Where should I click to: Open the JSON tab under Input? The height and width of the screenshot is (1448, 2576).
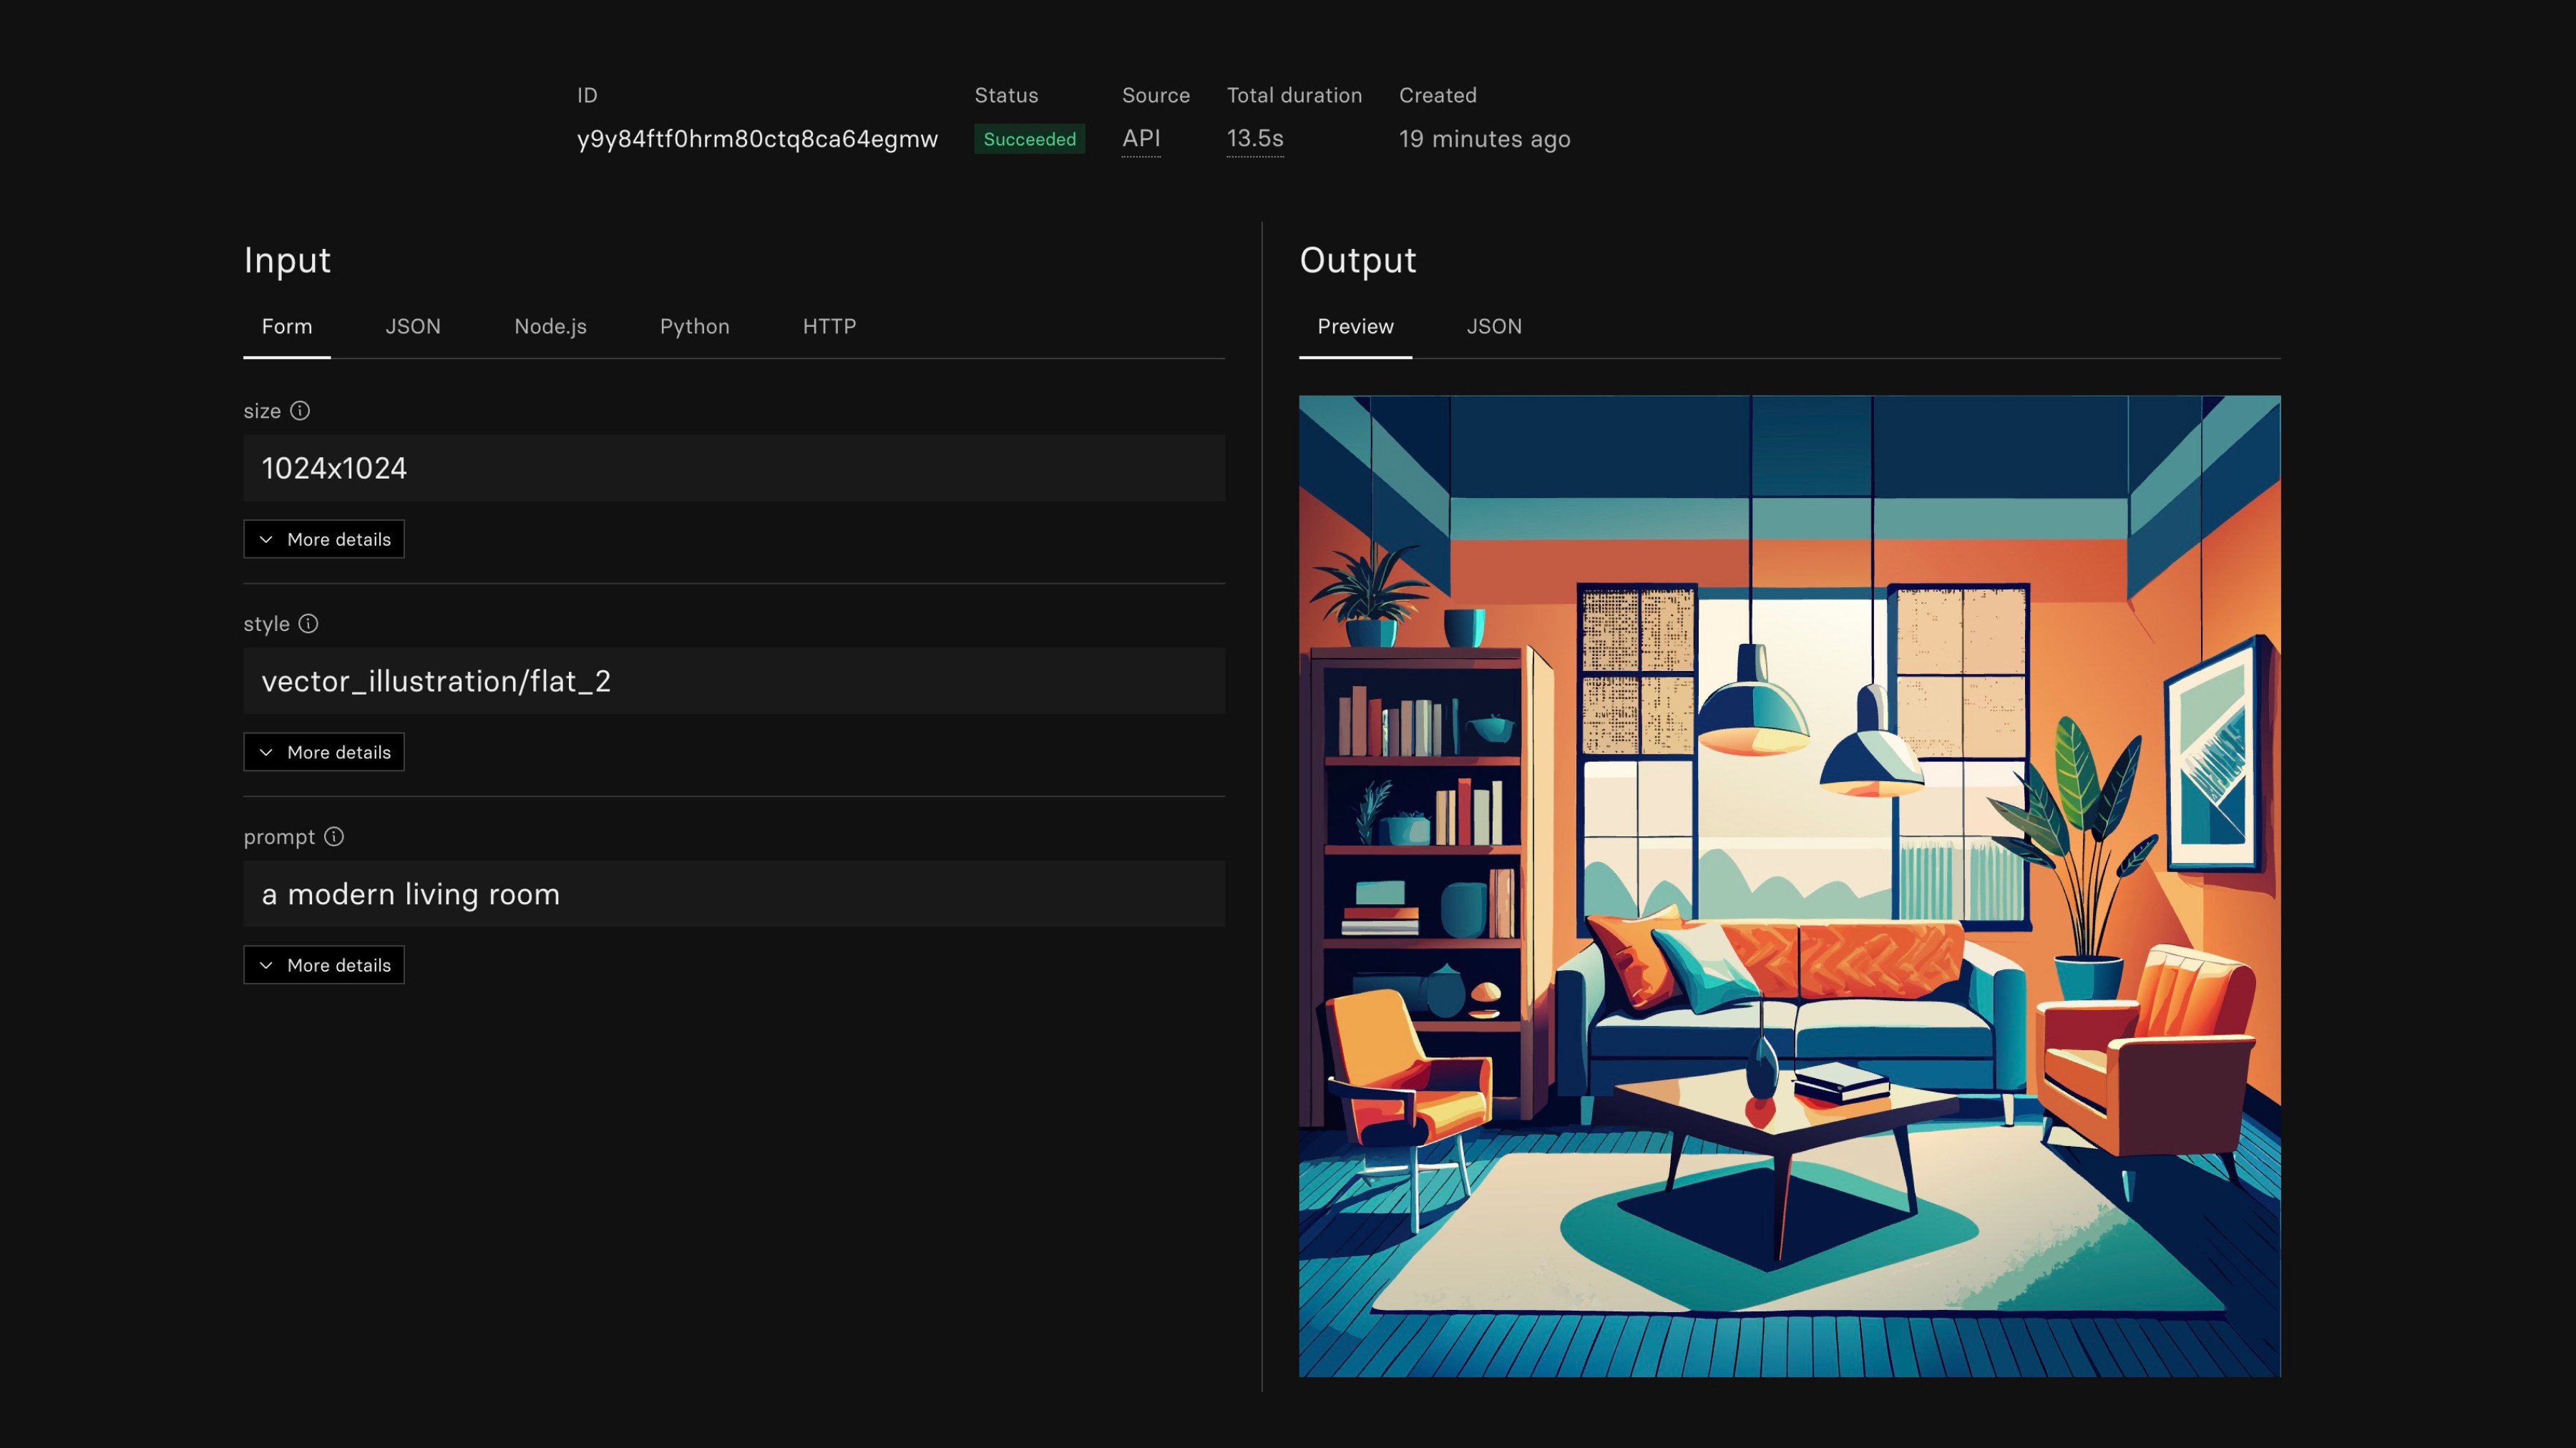click(x=413, y=327)
